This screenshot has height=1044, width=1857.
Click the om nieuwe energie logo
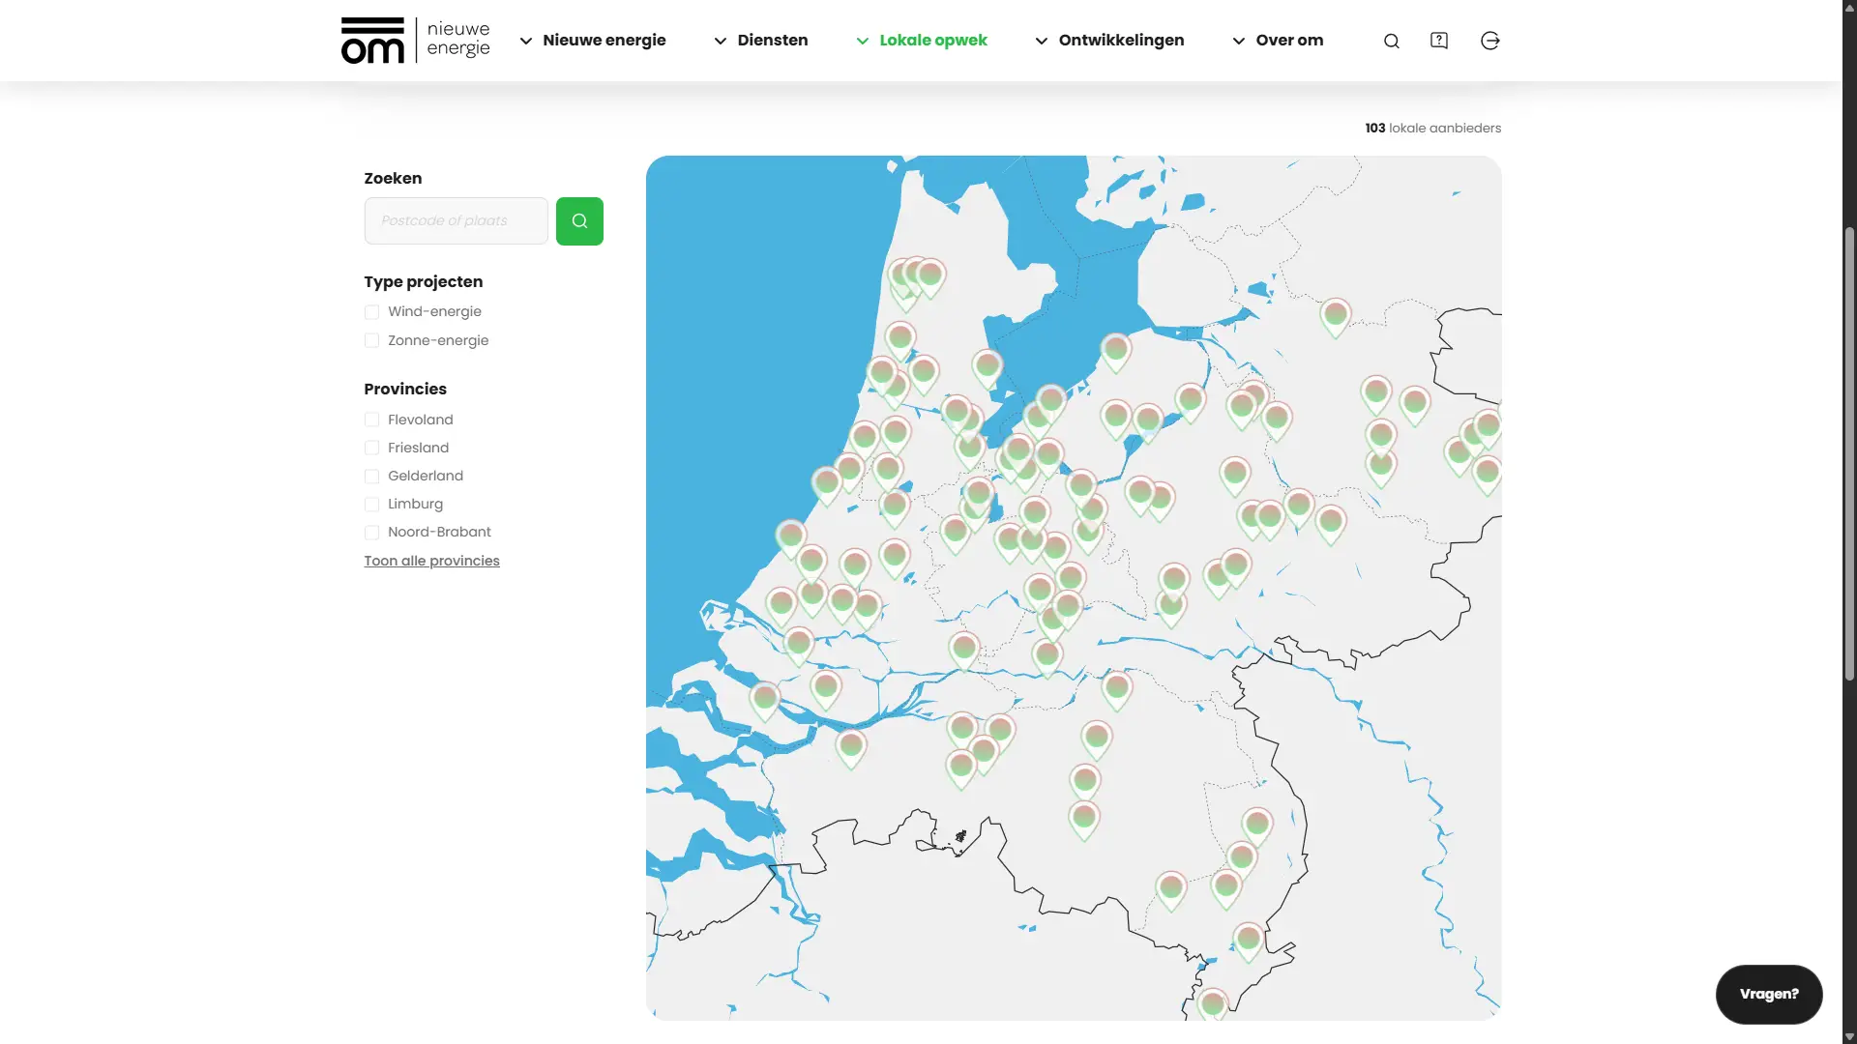tap(415, 40)
